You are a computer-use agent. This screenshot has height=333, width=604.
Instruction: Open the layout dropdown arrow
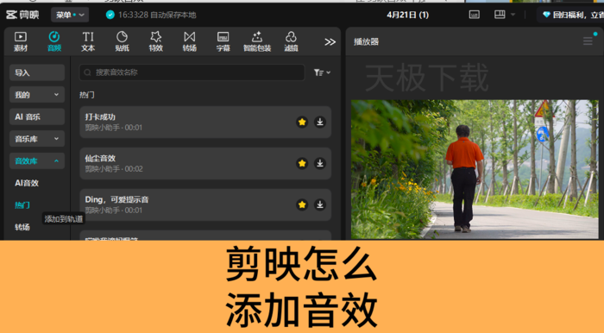pyautogui.click(x=513, y=15)
